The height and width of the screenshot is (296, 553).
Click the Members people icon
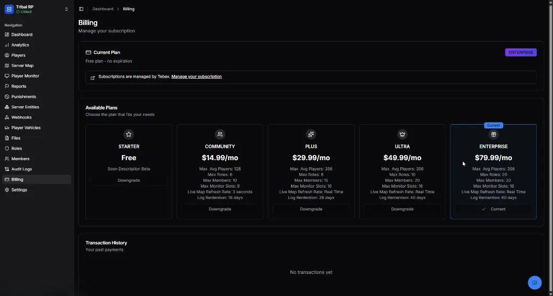click(x=6, y=159)
